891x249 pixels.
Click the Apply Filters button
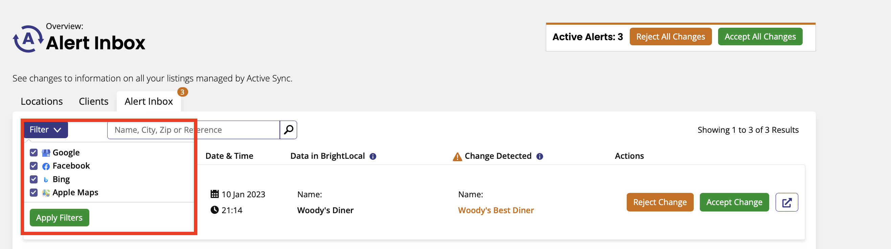tap(60, 218)
